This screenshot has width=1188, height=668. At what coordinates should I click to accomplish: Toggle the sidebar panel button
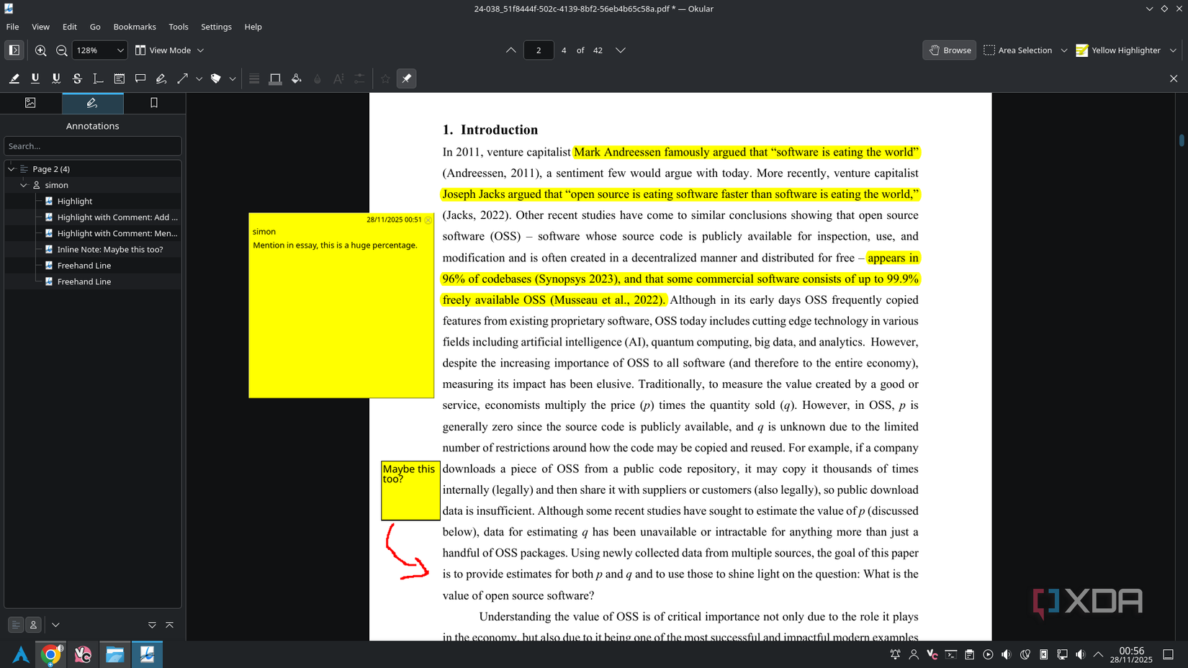14,50
